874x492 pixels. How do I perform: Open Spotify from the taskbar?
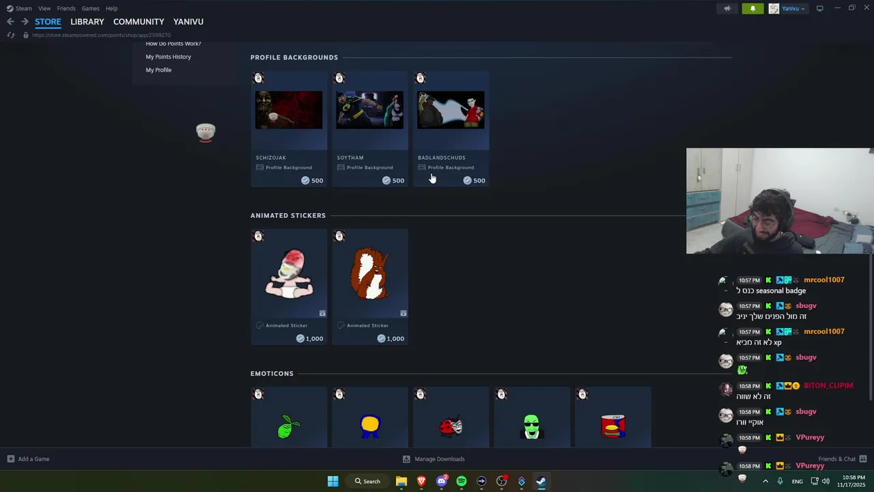tap(462, 481)
